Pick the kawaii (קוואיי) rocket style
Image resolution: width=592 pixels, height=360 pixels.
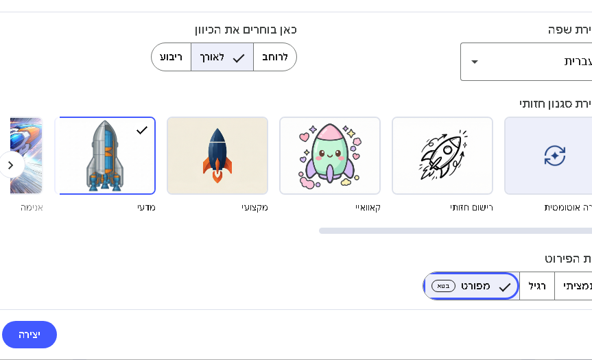(x=330, y=156)
